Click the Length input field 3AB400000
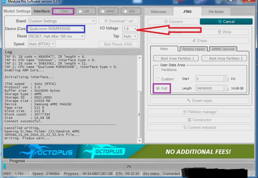 tap(210, 88)
